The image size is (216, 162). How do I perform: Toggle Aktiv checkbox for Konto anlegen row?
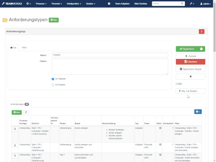click(x=160, y=128)
